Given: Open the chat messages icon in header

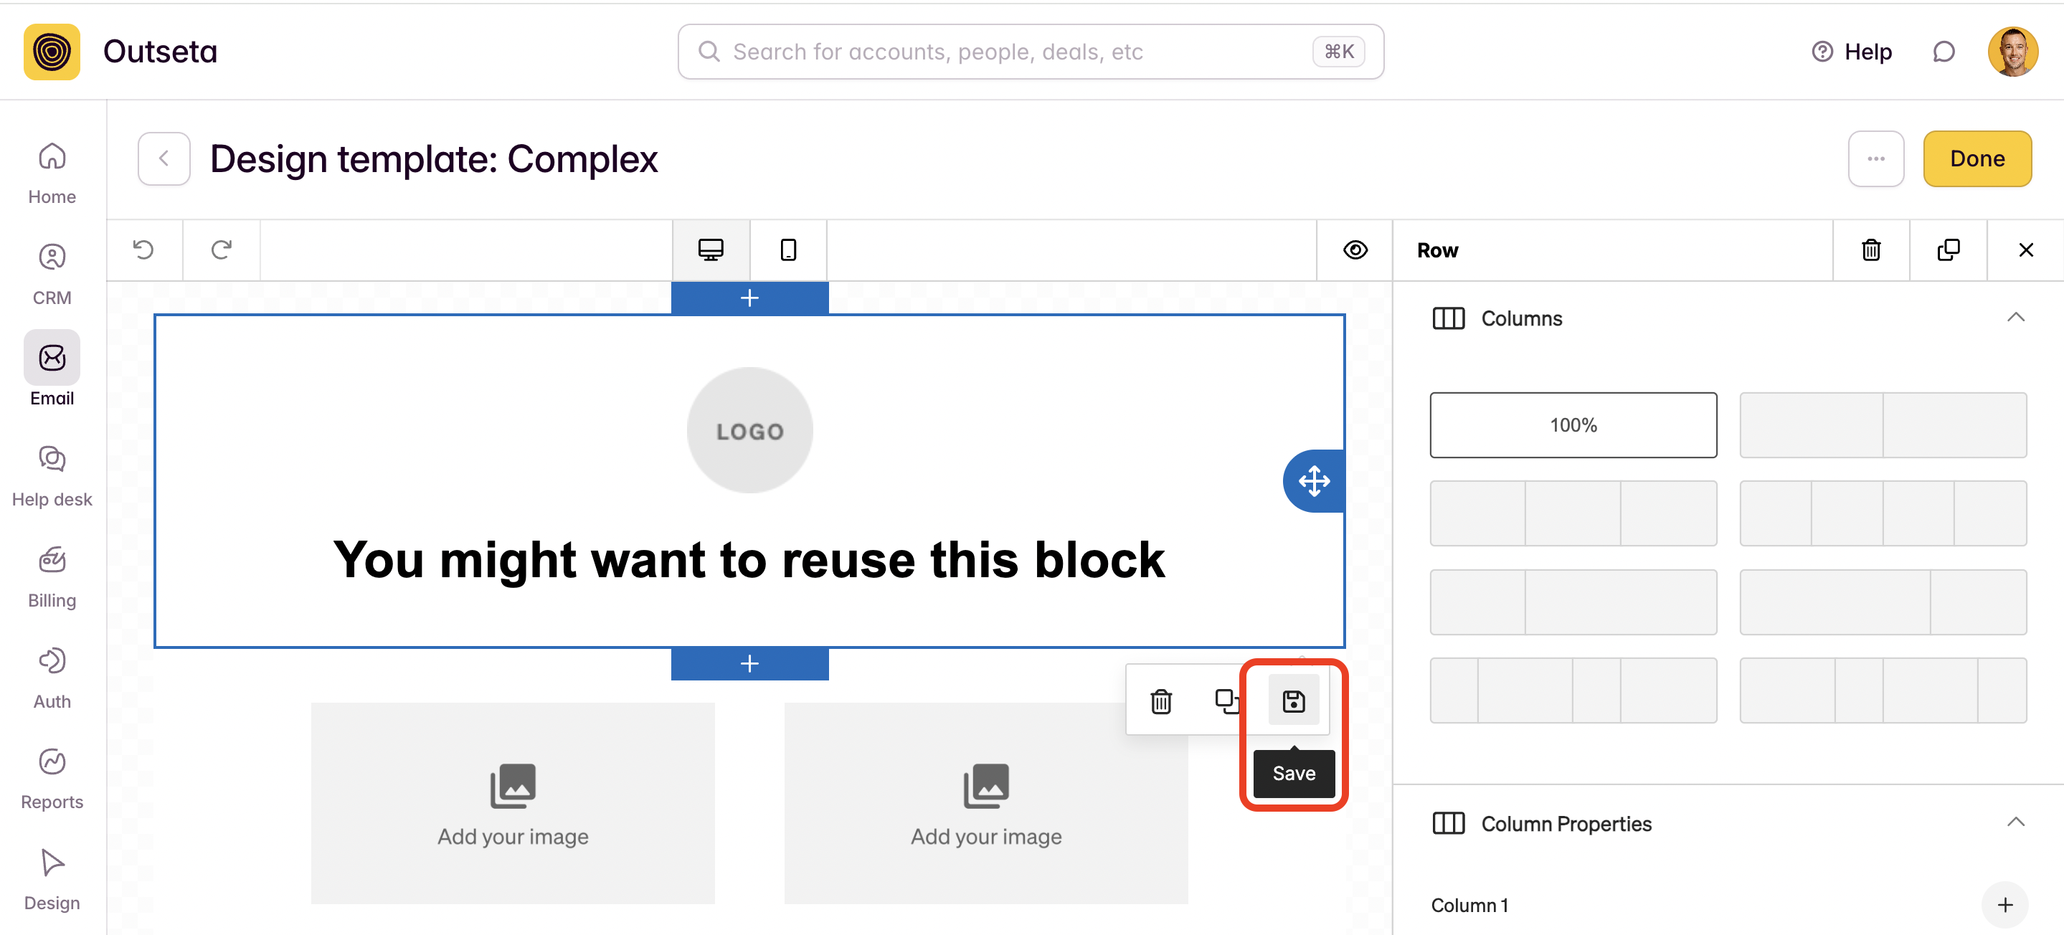Looking at the screenshot, I should [1943, 52].
